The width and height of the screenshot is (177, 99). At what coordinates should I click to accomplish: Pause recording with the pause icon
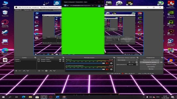[x=161, y=62]
